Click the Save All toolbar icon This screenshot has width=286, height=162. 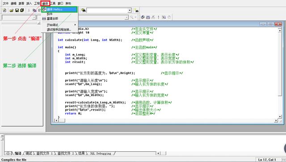[22, 10]
